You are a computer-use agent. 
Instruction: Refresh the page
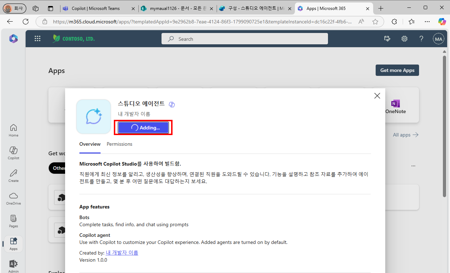pos(26,22)
